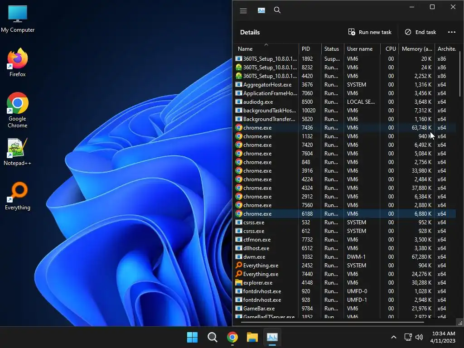
Task: Open Everything desktop shortcut
Action: [18, 196]
